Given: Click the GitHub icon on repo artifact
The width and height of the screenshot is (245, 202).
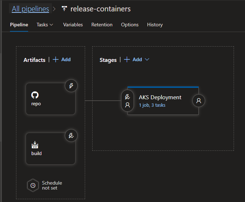Looking at the screenshot, I should pos(35,95).
